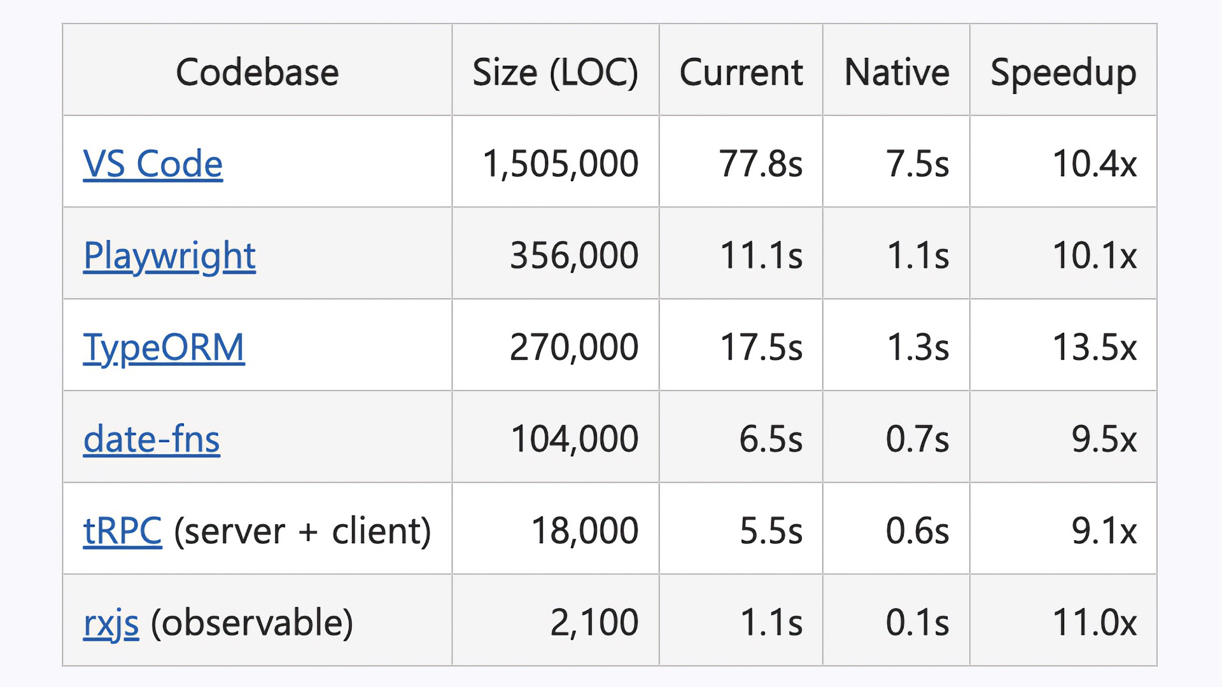Open the date-fns link

coord(151,439)
